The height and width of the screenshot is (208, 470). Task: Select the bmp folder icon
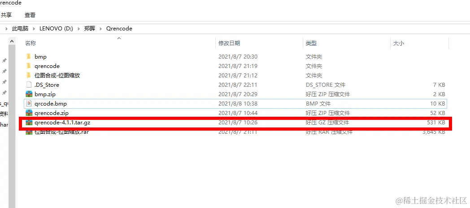29,56
